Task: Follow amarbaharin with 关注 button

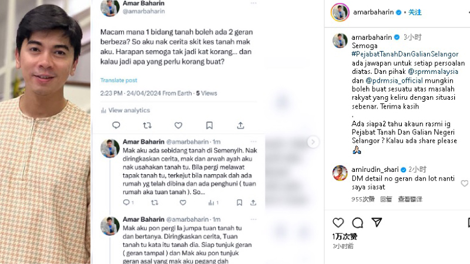Action: click(415, 12)
